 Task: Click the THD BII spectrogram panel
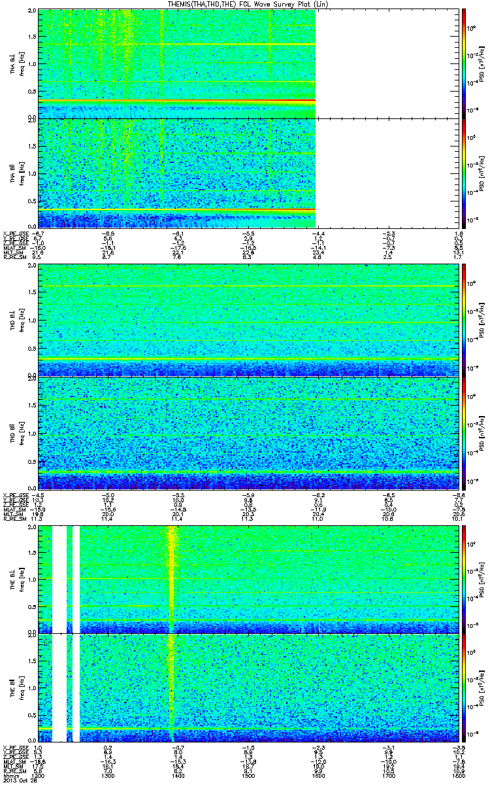(248, 432)
